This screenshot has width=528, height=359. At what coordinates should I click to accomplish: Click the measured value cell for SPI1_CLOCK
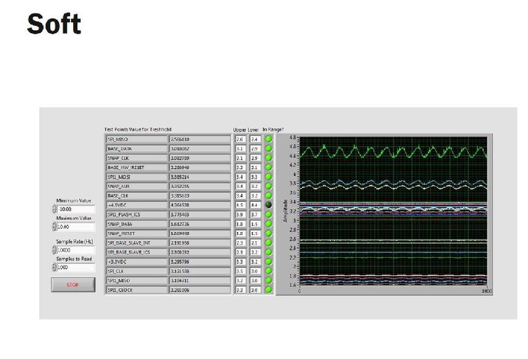coord(200,290)
